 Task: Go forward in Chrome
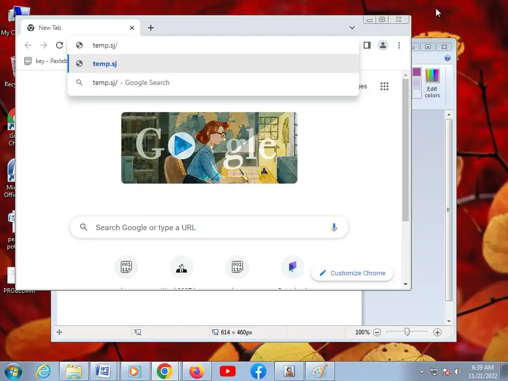click(44, 45)
